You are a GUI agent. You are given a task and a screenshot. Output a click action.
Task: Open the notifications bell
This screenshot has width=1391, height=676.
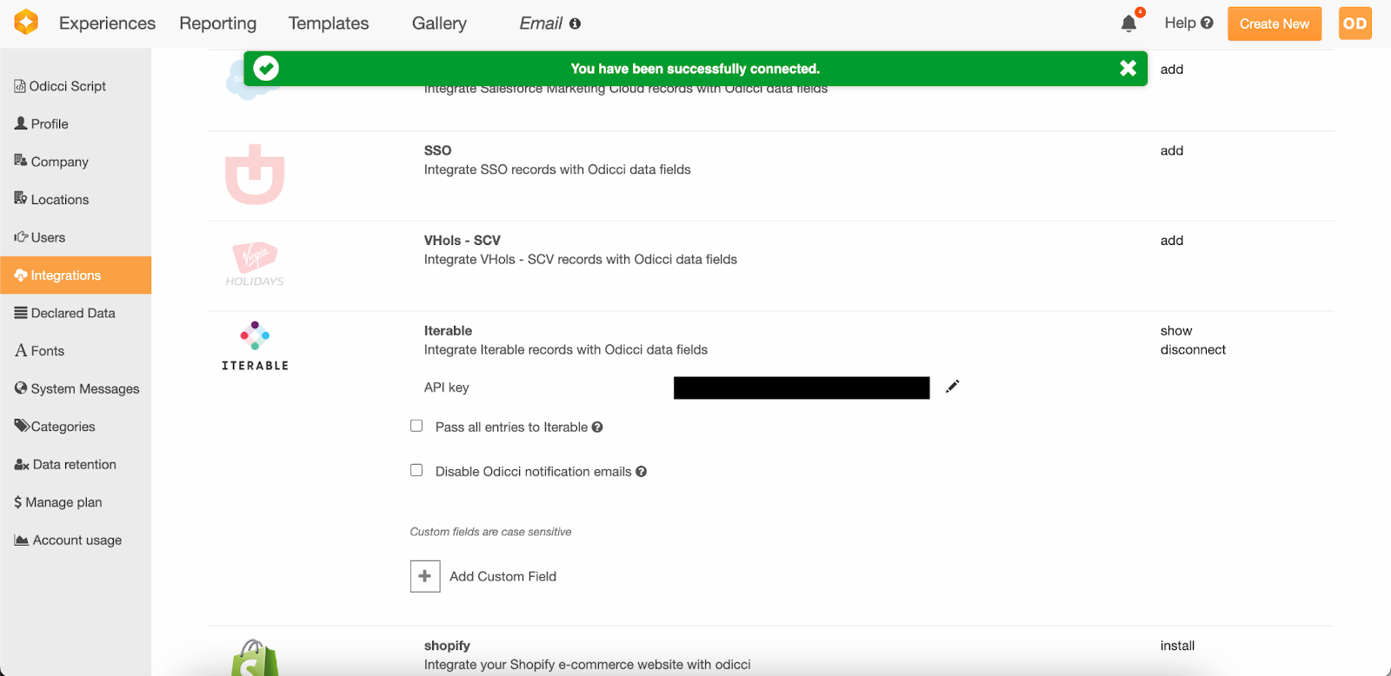pyautogui.click(x=1128, y=23)
